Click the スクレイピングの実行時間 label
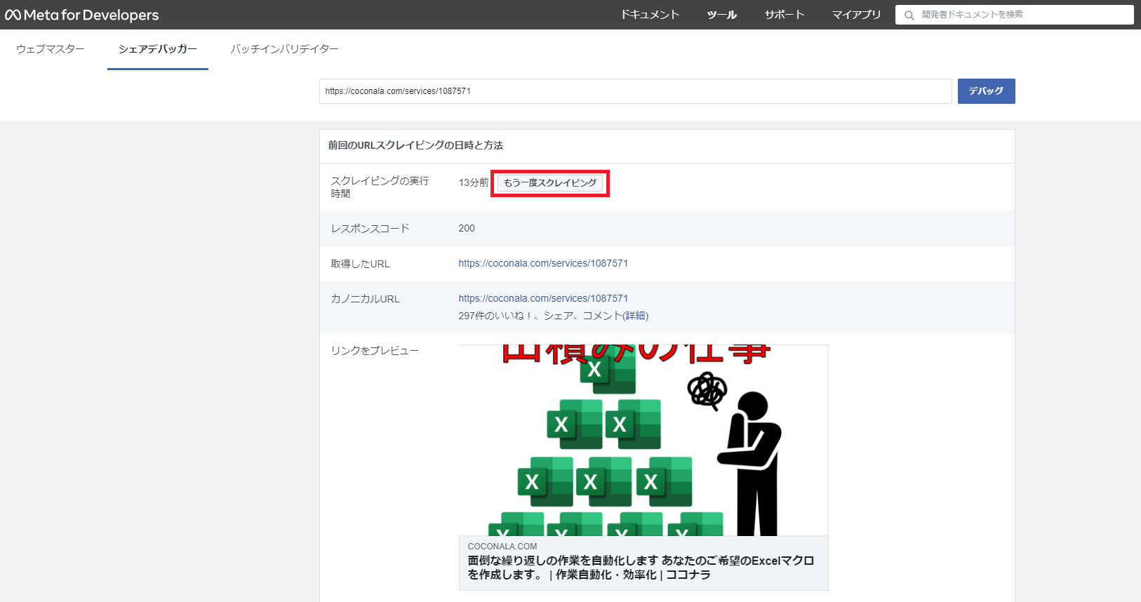Image resolution: width=1141 pixels, height=602 pixels. coord(380,187)
